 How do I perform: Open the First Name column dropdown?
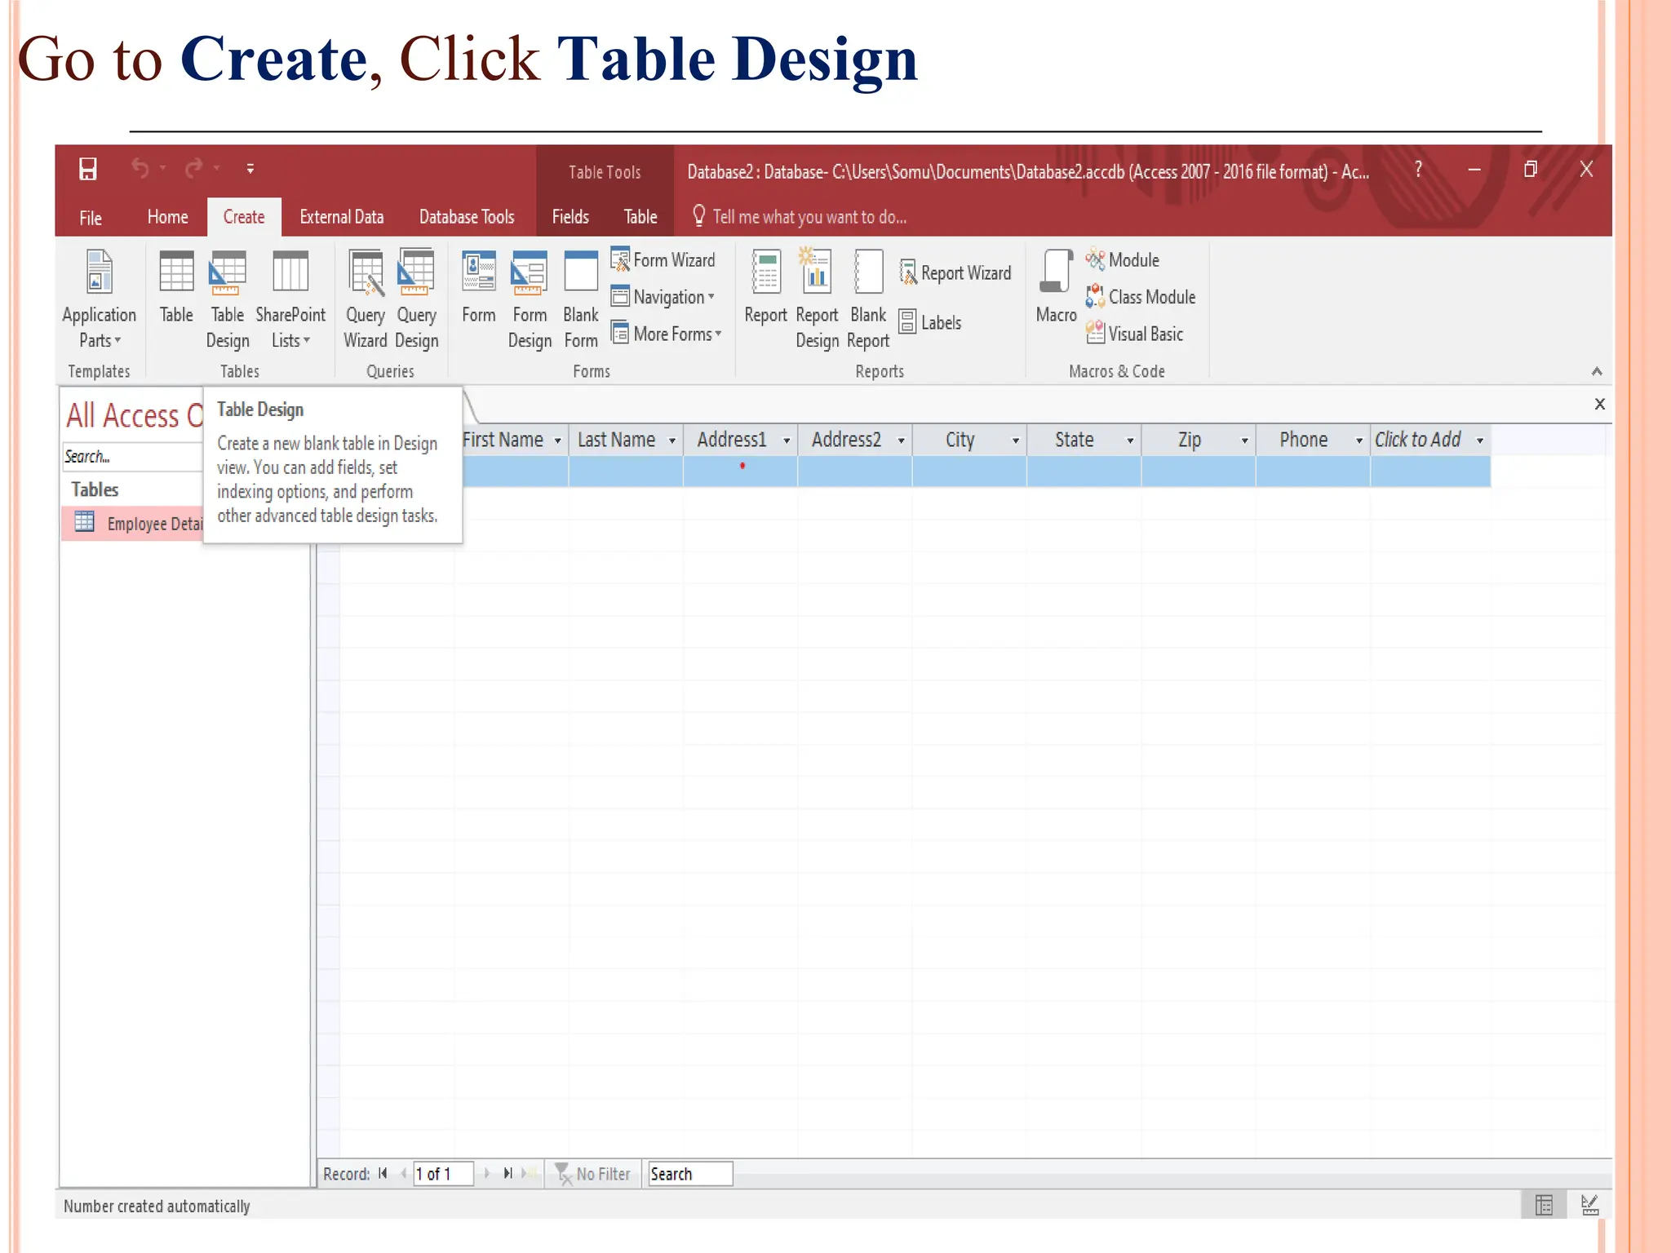[557, 441]
